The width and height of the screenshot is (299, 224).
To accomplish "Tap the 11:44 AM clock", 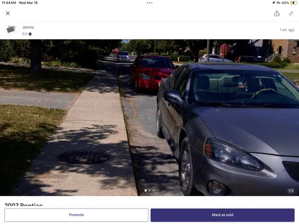I will (8, 2).
